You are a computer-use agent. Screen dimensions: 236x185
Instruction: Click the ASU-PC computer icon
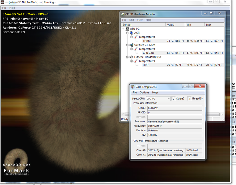[127, 29]
